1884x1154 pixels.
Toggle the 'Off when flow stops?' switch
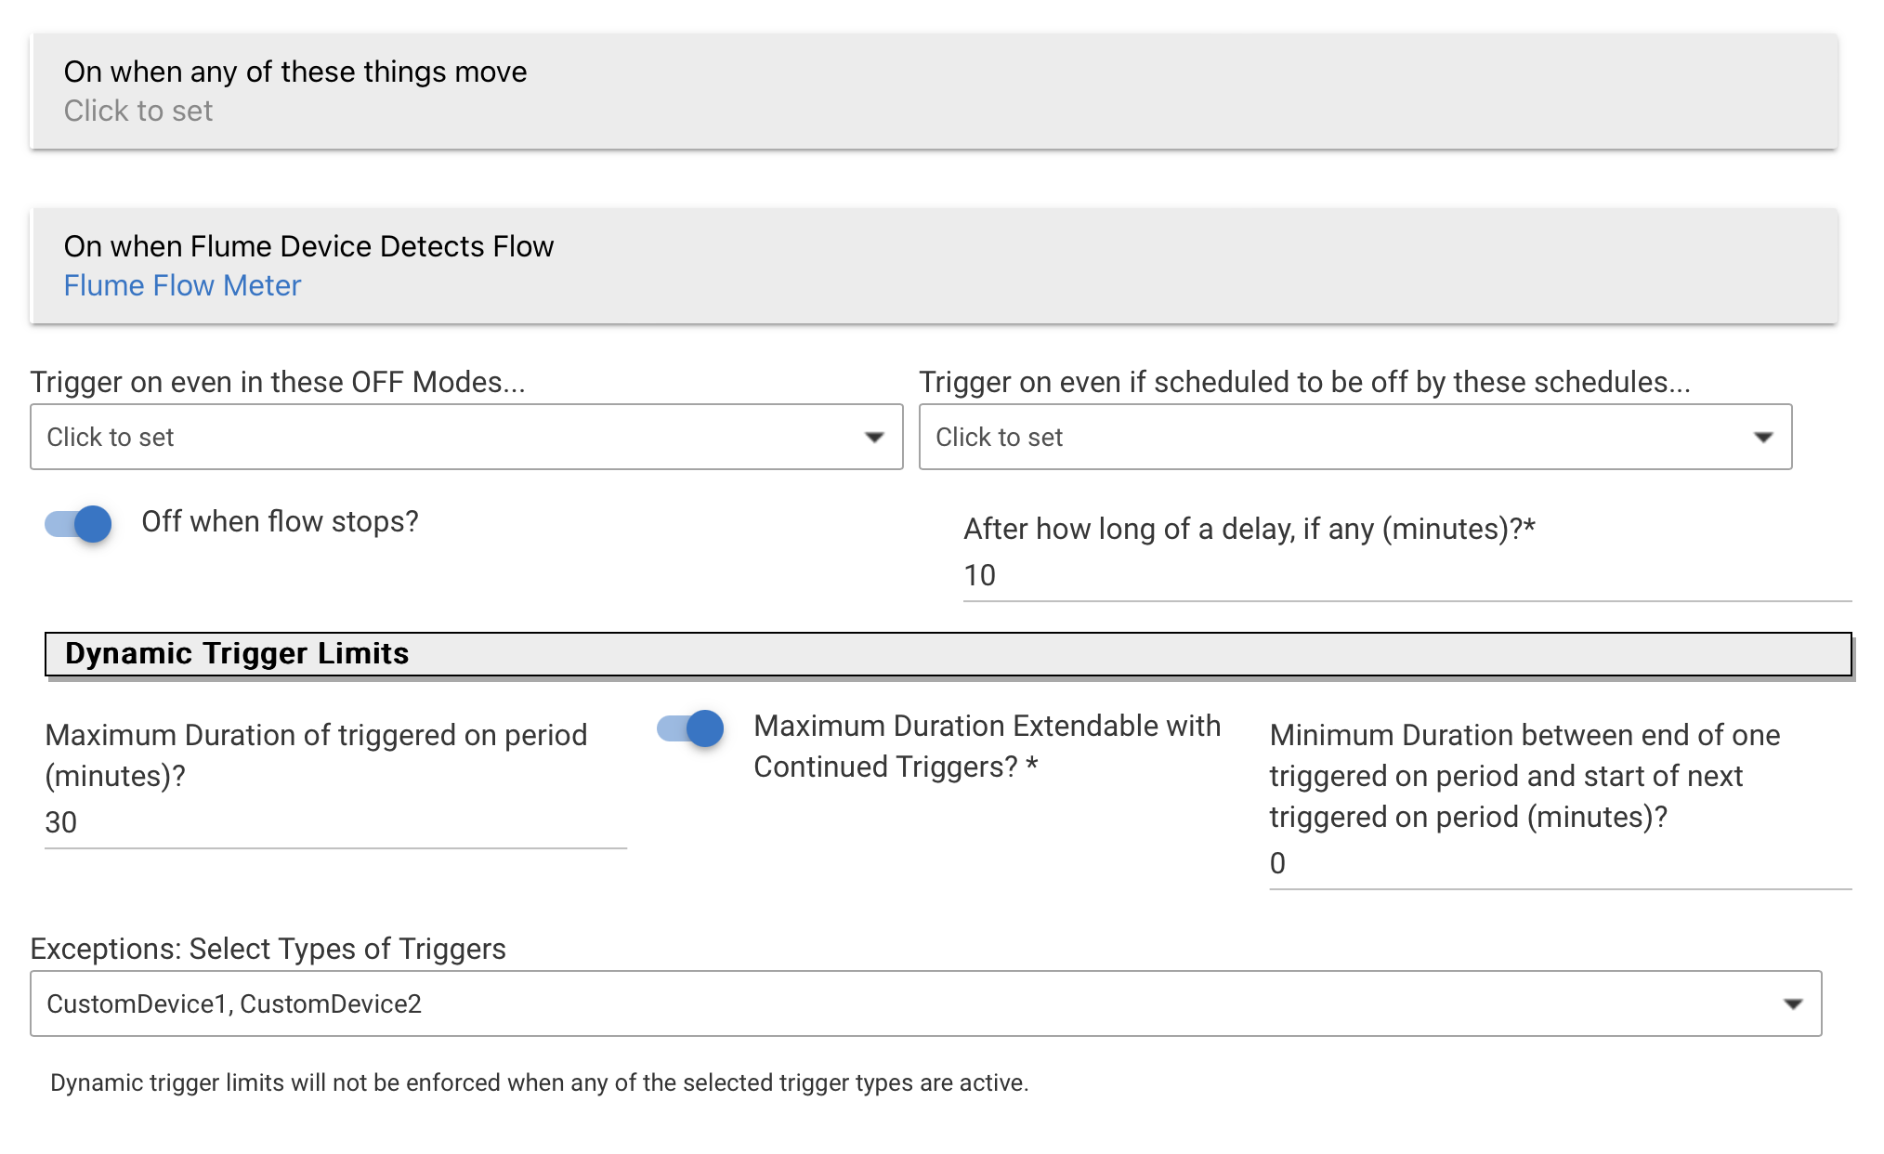click(x=79, y=524)
